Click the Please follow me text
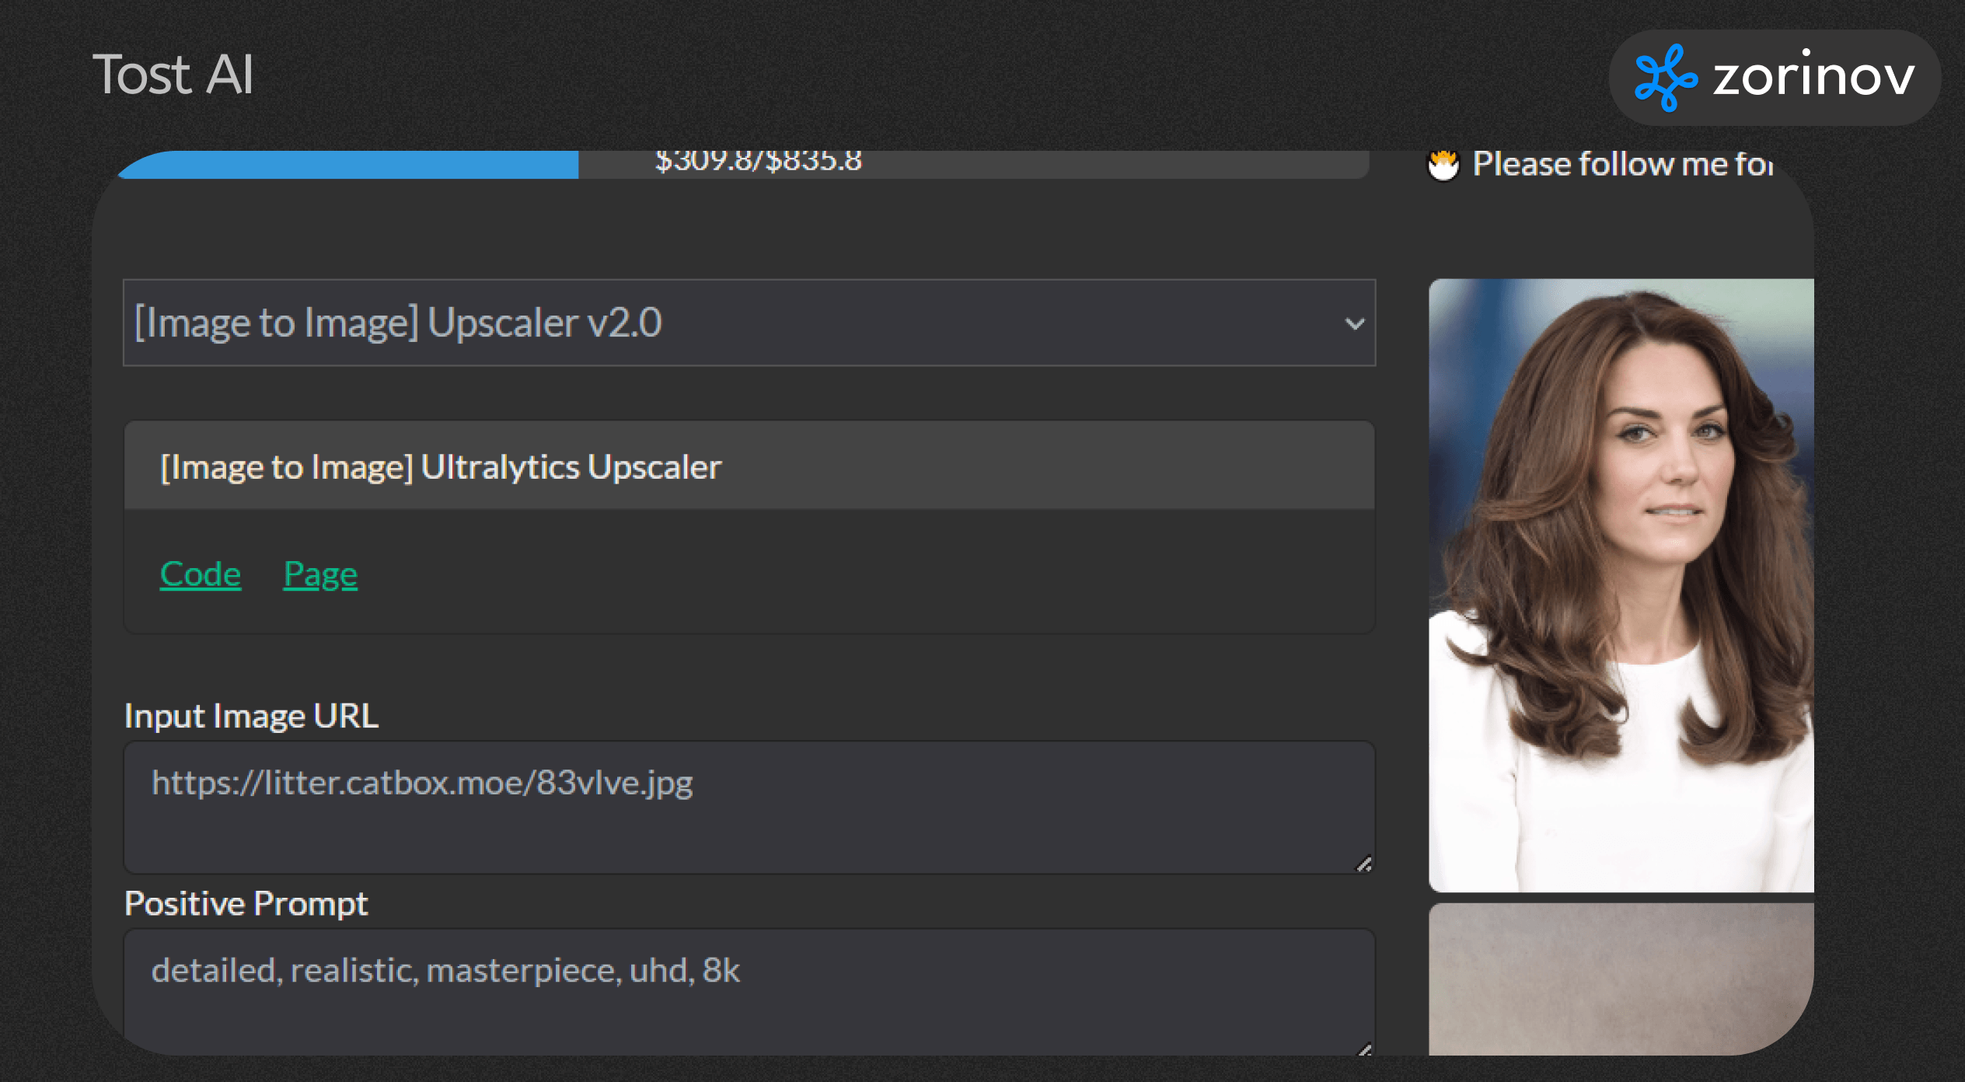The height and width of the screenshot is (1082, 1965). click(1622, 164)
